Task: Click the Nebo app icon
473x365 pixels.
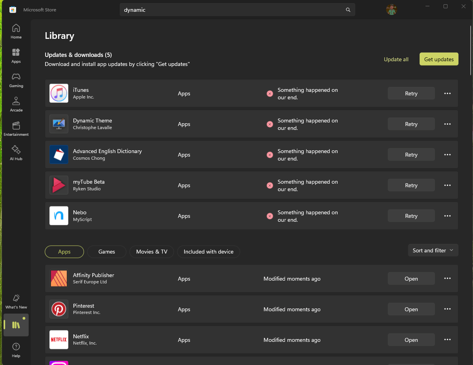Action: (59, 216)
